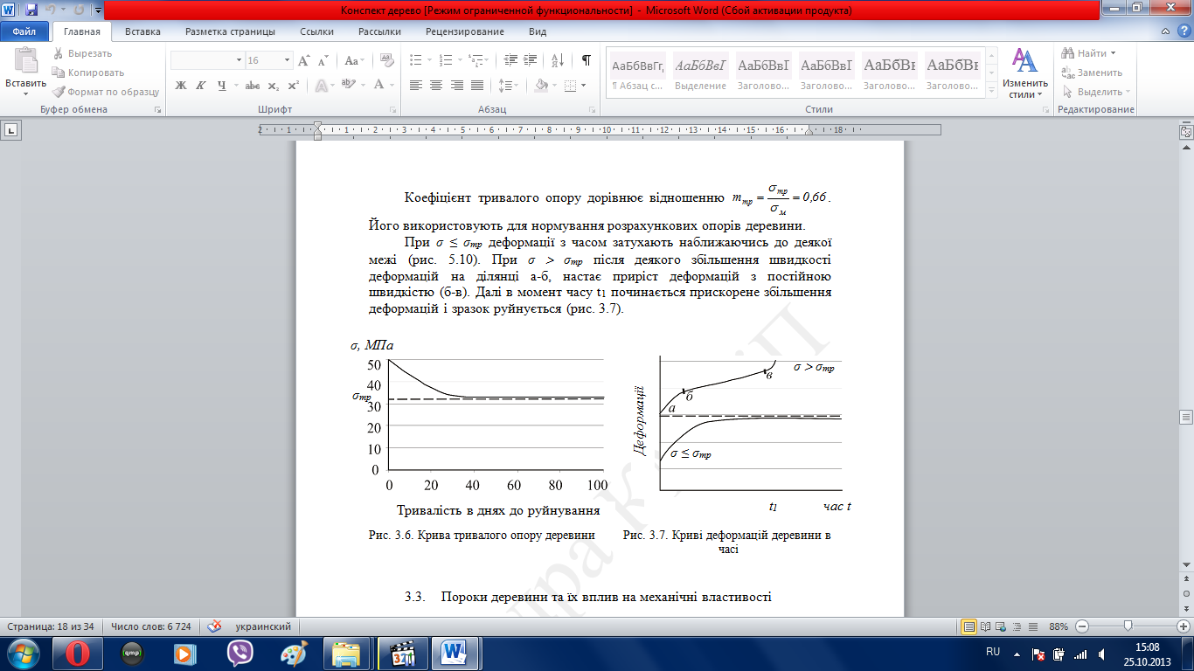Switch to the Вставка tab
This screenshot has height=671, width=1194.
[142, 31]
